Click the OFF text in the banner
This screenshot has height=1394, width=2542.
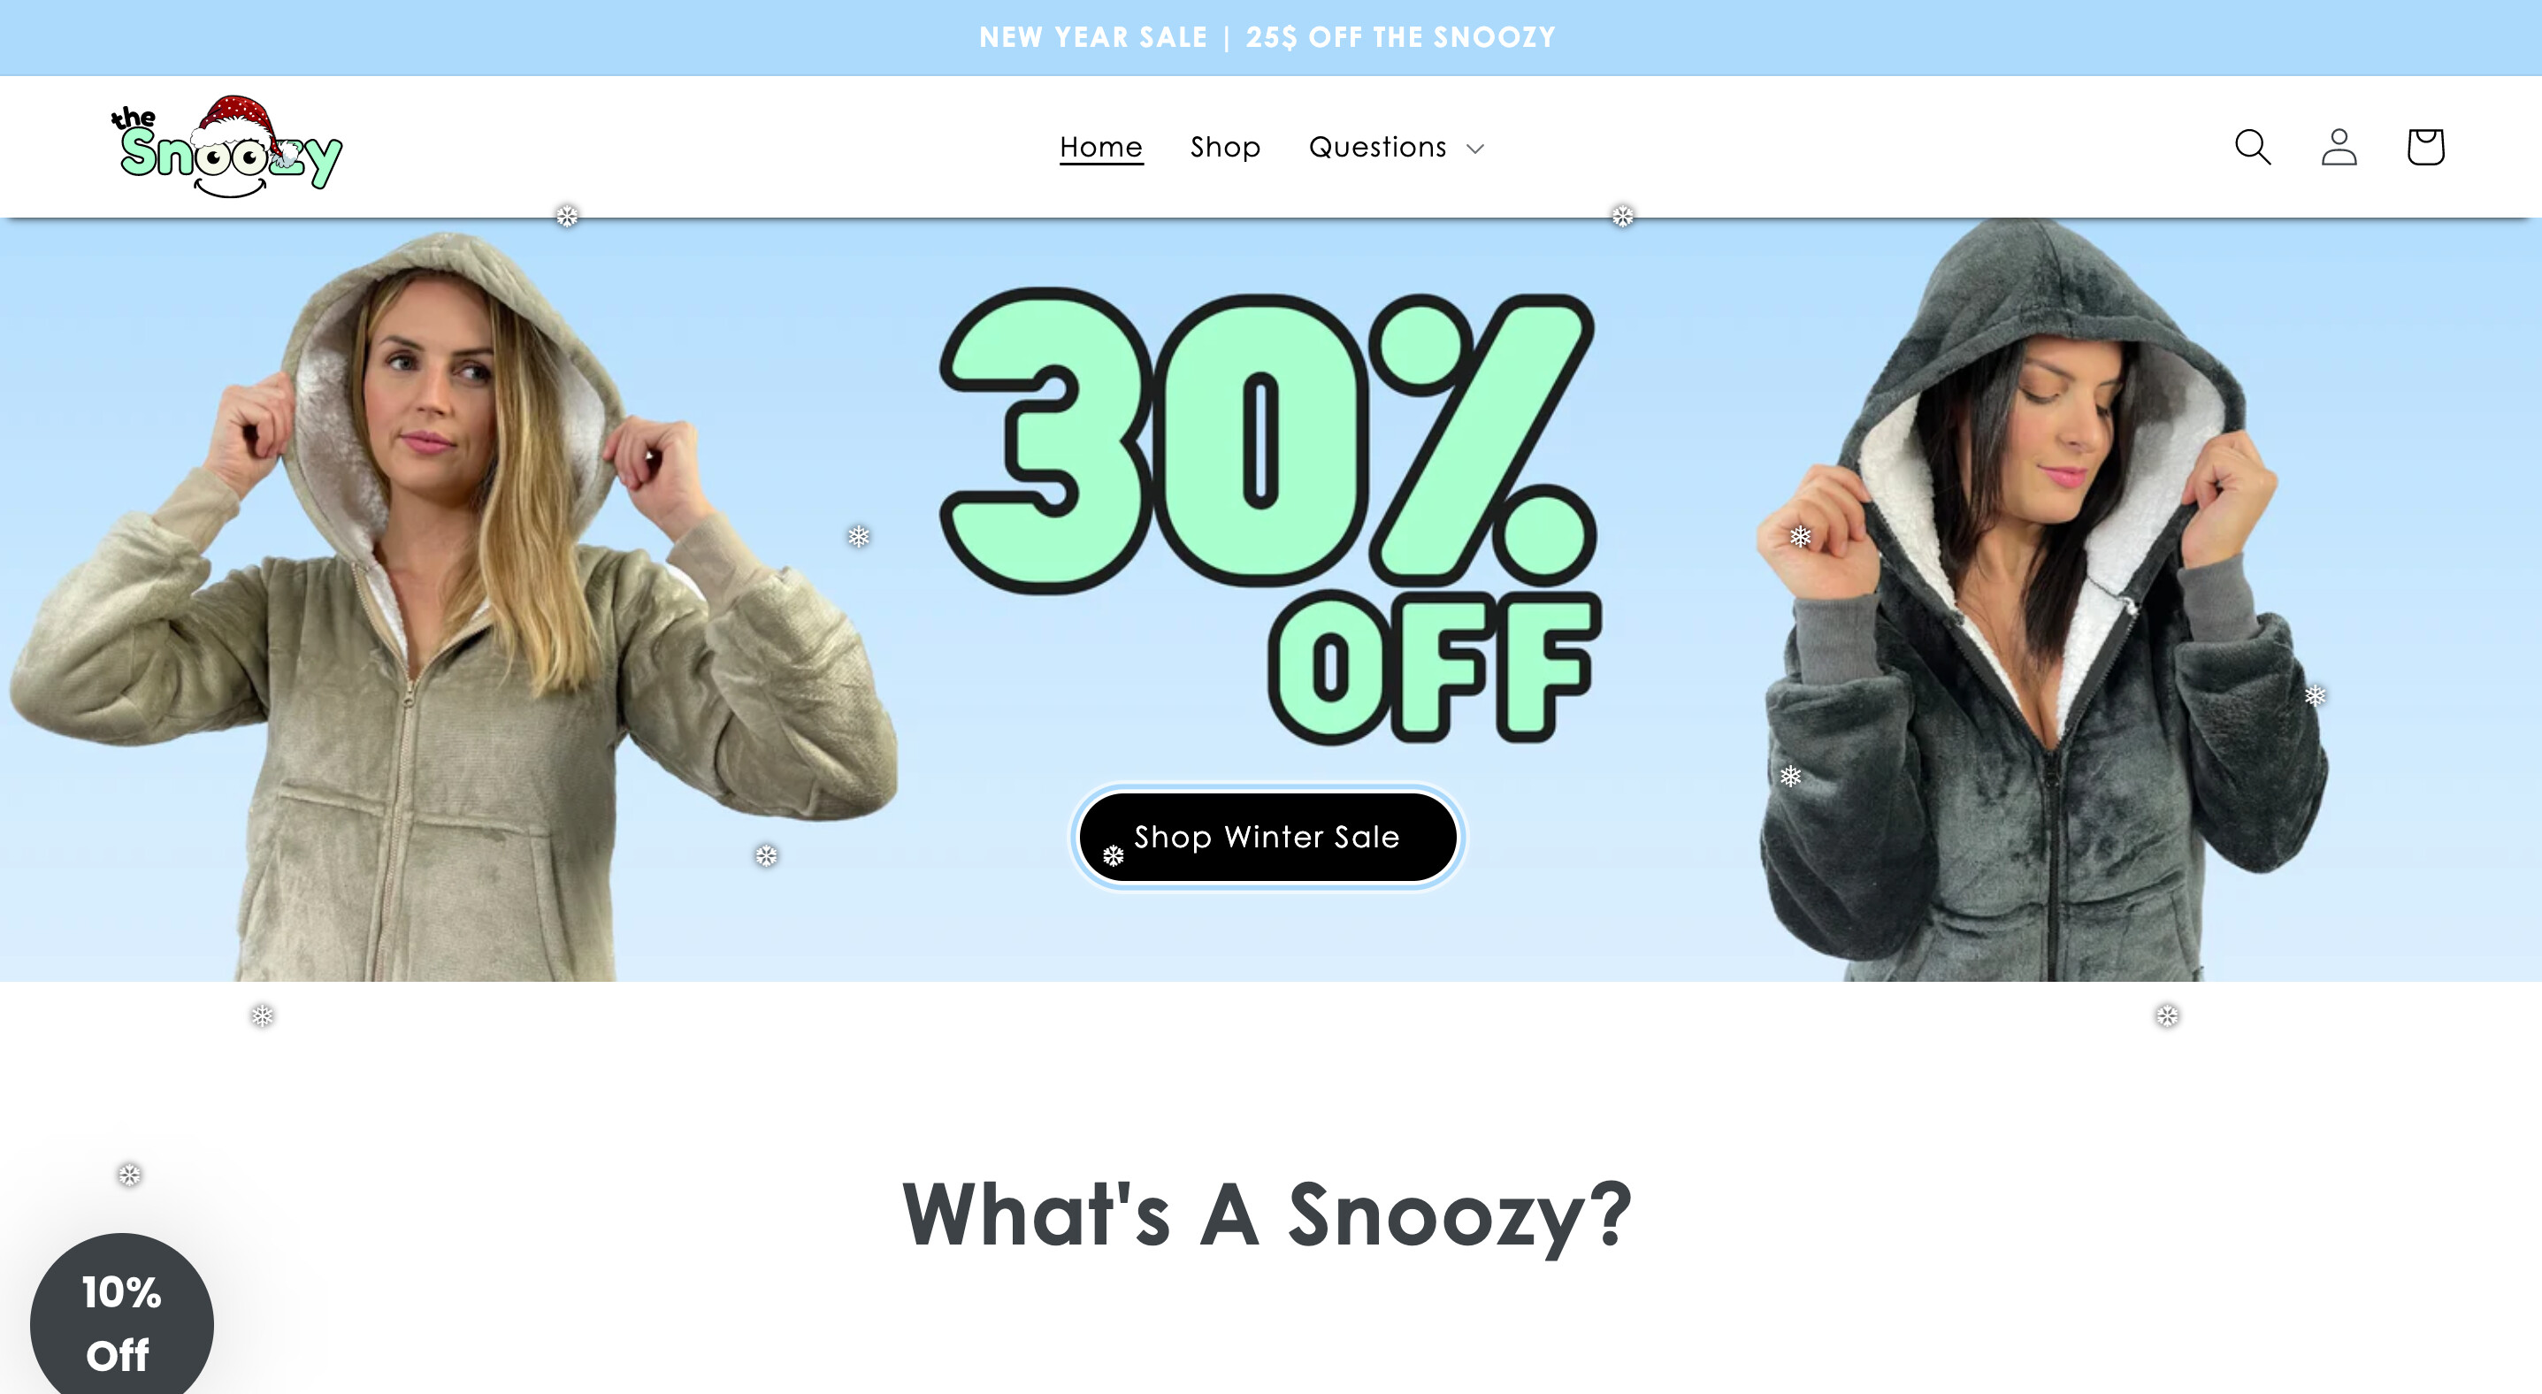pyautogui.click(x=1435, y=668)
